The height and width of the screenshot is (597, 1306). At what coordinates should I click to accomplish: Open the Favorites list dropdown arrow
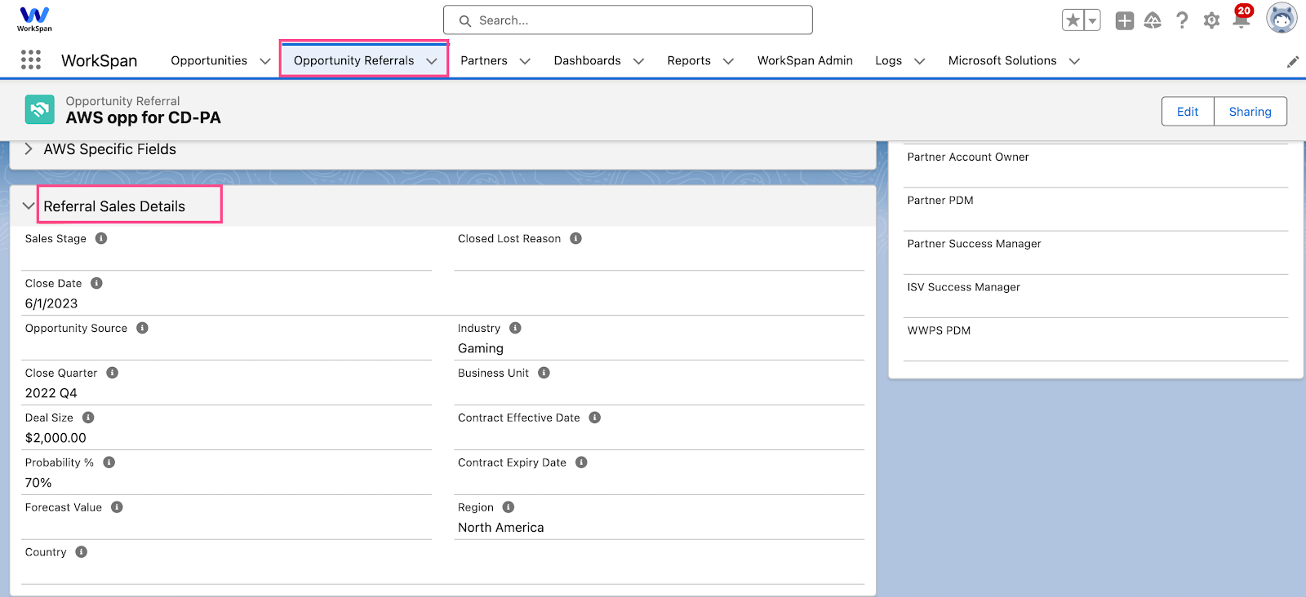[1092, 20]
